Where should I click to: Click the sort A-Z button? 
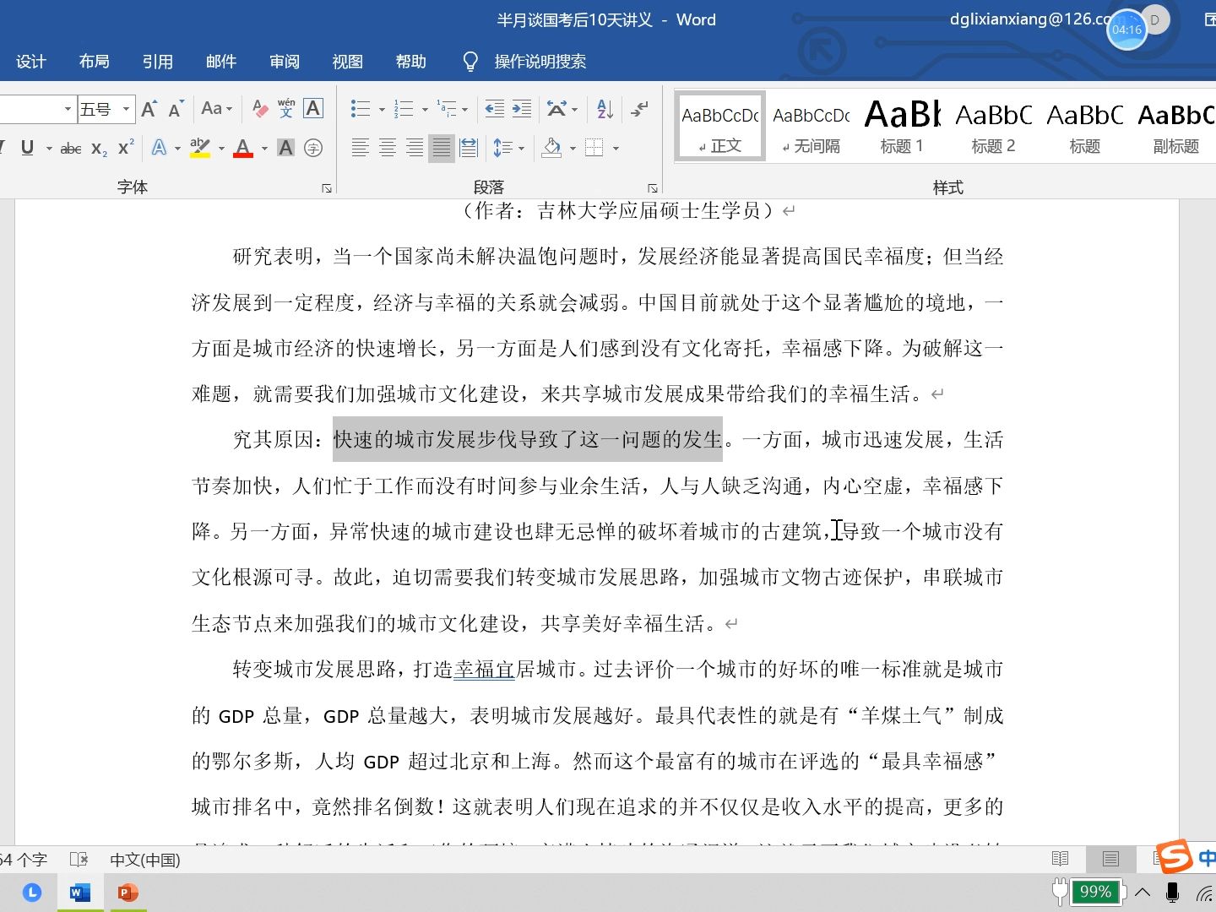605,109
